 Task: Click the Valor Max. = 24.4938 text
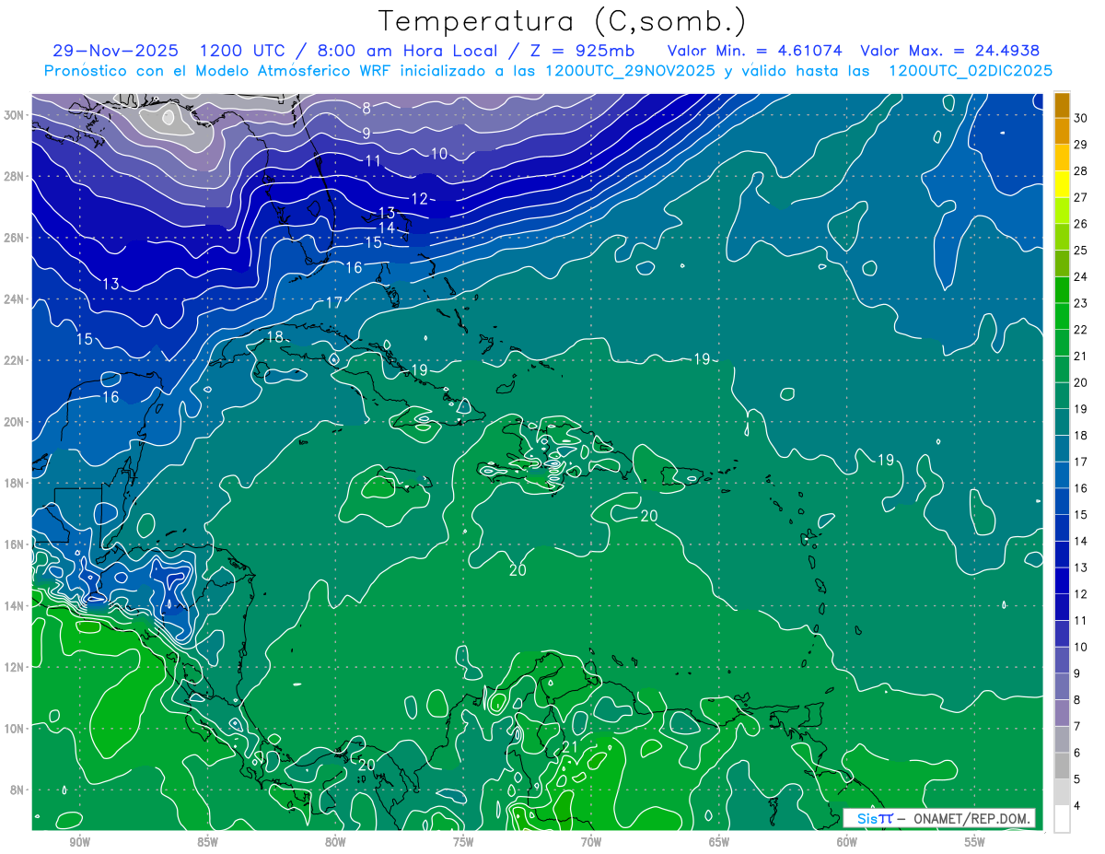pyautogui.click(x=950, y=51)
